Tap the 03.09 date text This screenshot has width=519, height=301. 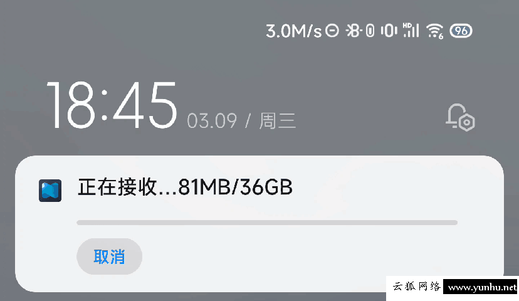[x=212, y=121]
